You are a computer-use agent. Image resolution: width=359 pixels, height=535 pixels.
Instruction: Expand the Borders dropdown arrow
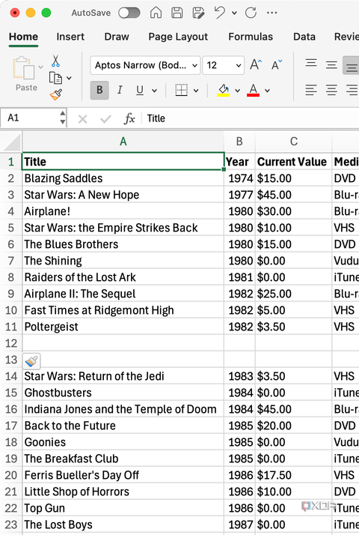point(196,91)
